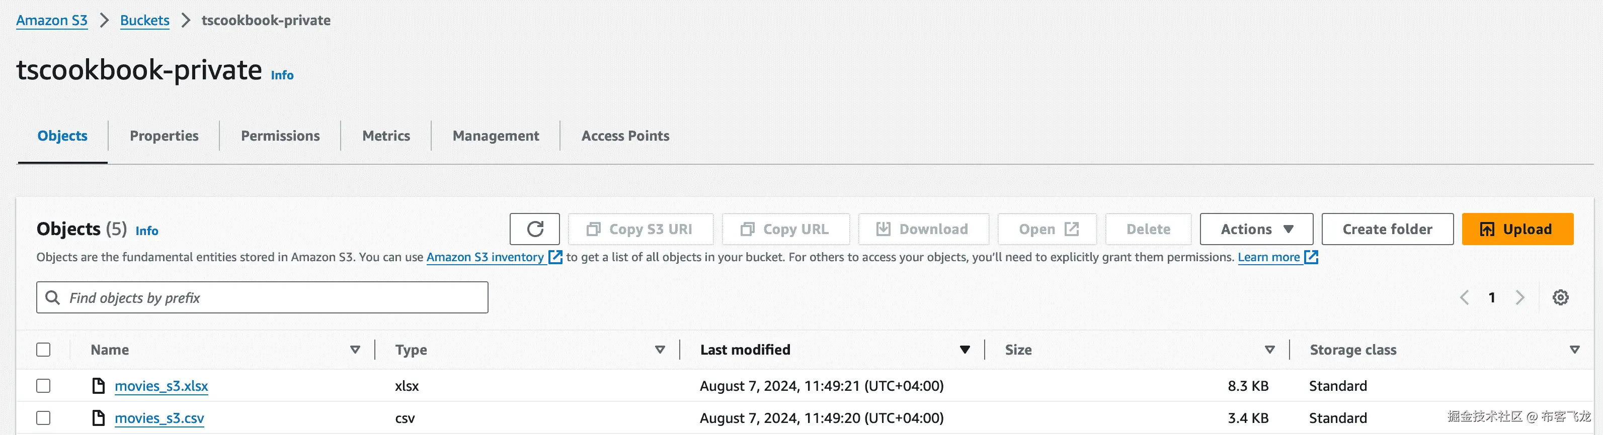Sort by Name column arrow
Screen dimensions: 1603x435
tap(355, 350)
